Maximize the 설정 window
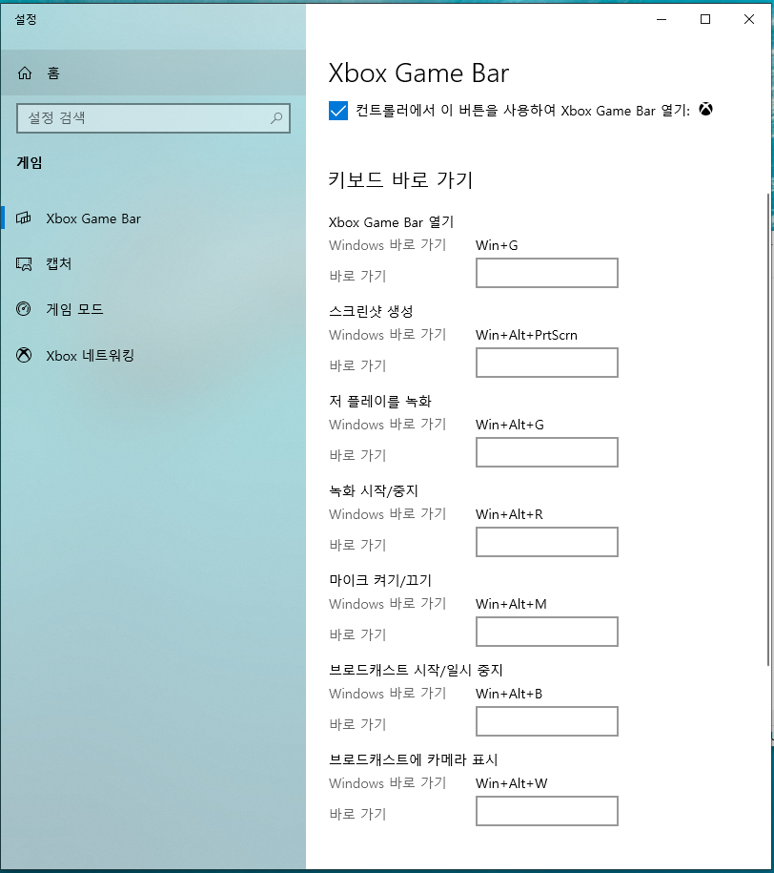This screenshot has width=774, height=873. point(705,19)
